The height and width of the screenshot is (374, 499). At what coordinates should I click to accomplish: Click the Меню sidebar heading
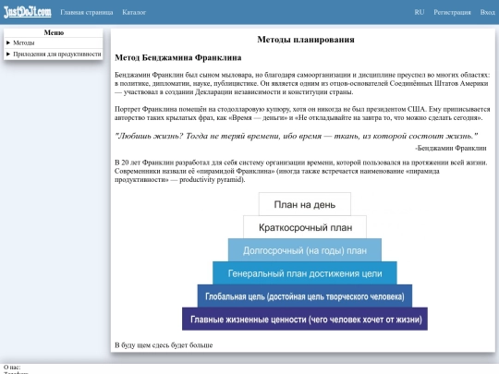pos(54,32)
